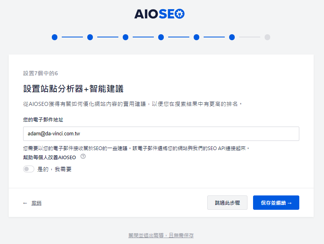Click the 跳過此步驟 skip button
The width and height of the screenshot is (324, 244).
[x=227, y=203]
